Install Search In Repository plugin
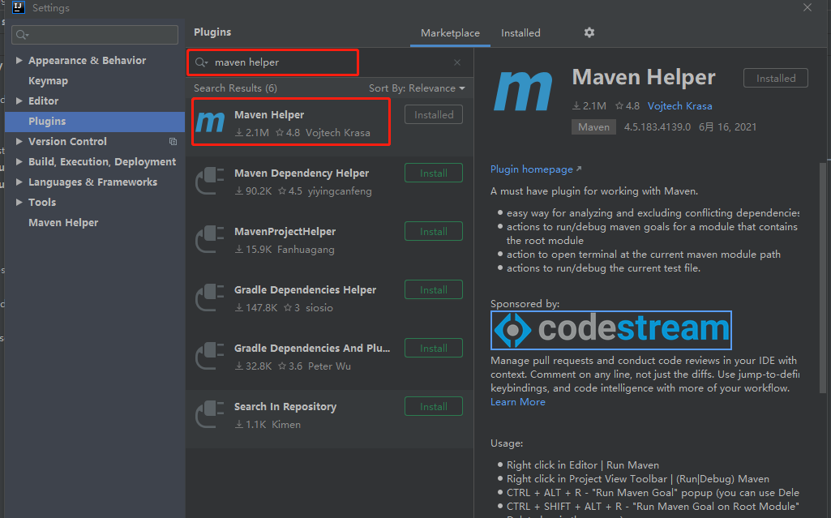Viewport: 831px width, 518px height. 434,406
